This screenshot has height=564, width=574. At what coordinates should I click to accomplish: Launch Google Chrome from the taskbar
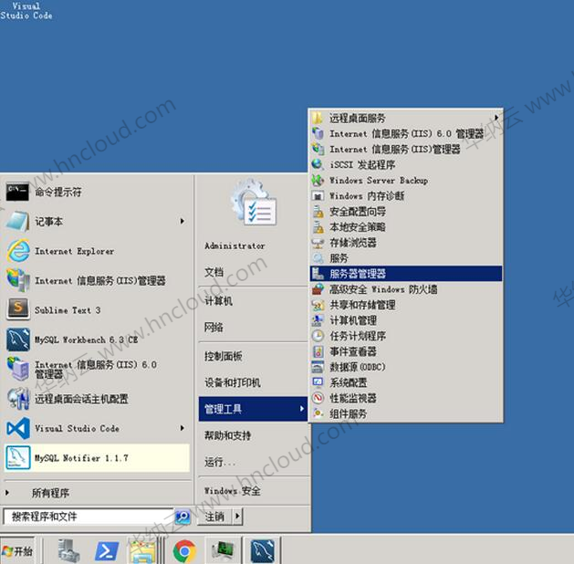(184, 551)
